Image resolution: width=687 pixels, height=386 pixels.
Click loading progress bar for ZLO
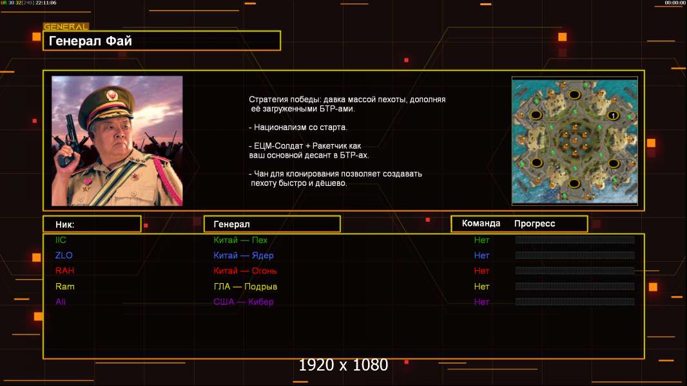click(575, 255)
